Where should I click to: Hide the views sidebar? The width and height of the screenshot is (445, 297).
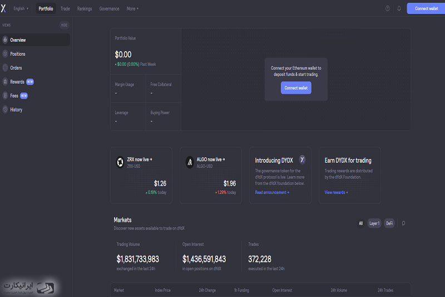tap(64, 25)
